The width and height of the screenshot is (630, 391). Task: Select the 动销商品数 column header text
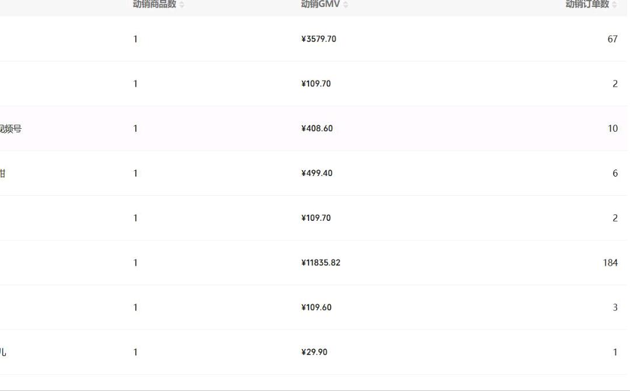(x=155, y=4)
